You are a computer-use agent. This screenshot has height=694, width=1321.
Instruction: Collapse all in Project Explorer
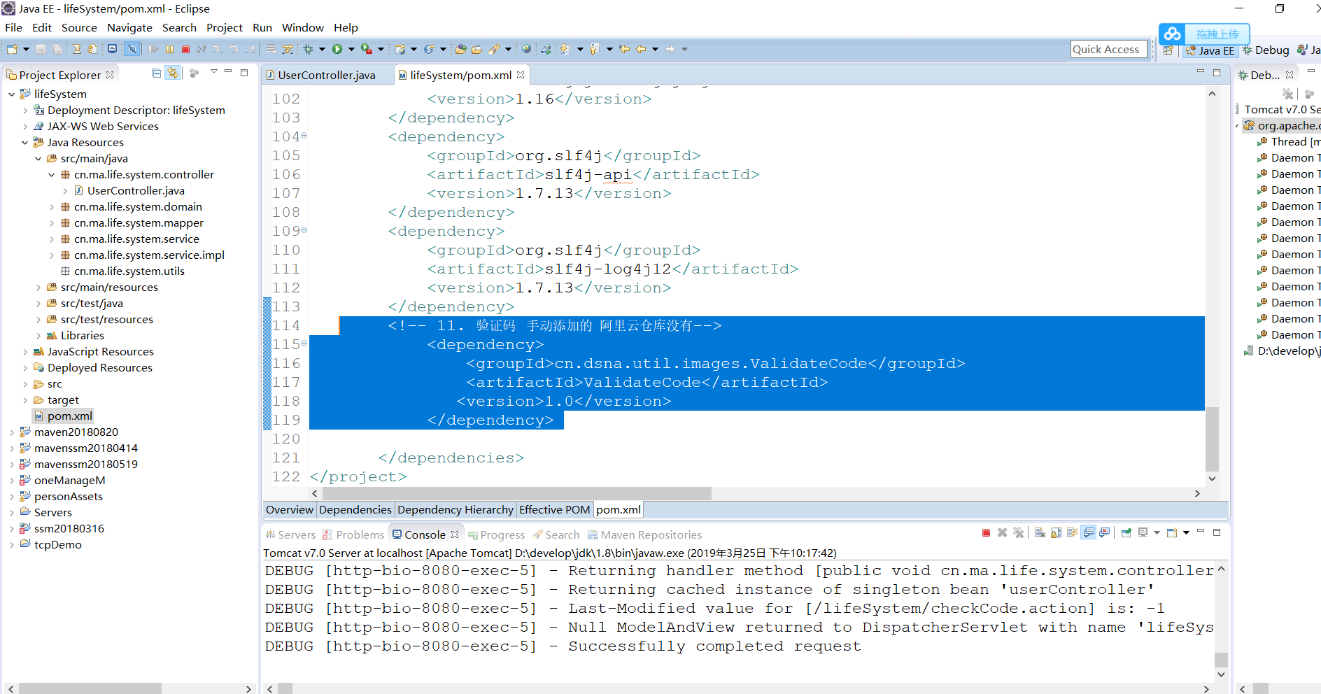157,73
